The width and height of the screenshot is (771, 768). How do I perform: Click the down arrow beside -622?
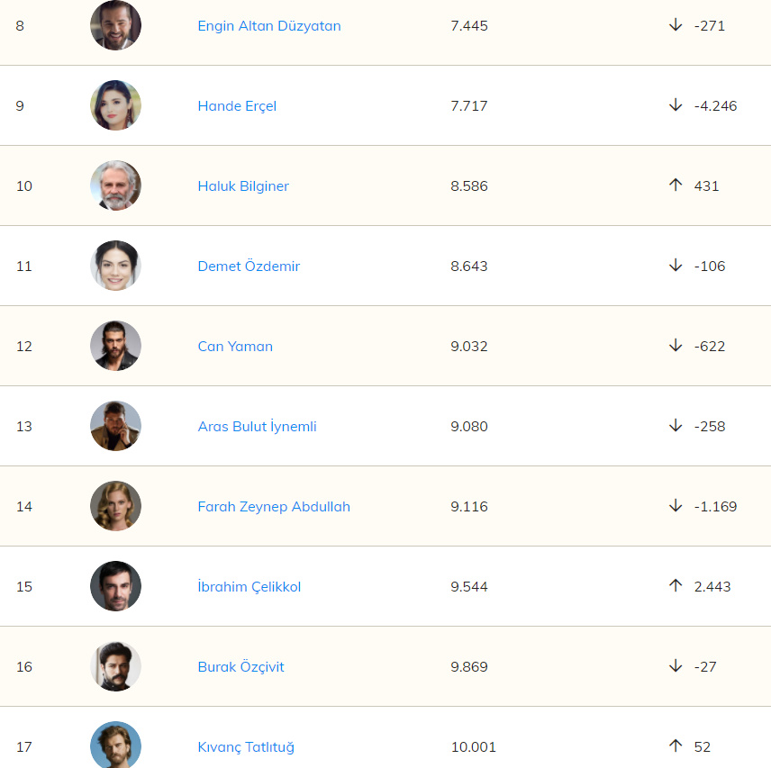click(676, 346)
